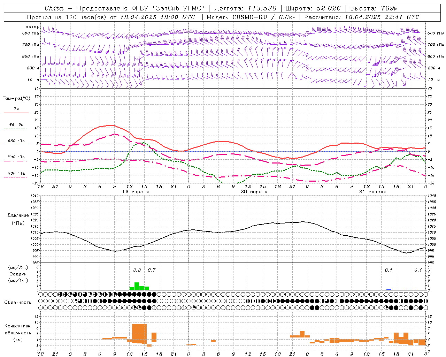Screen dimensions: 446x357
Task: Select the "Широта: 52.026" header field
Action: point(313,8)
